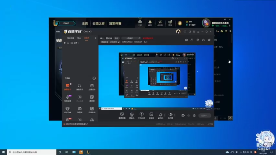Viewport: 276px width, 155px height.
Task: Click the 修改 title edit button
Action: click(117, 38)
